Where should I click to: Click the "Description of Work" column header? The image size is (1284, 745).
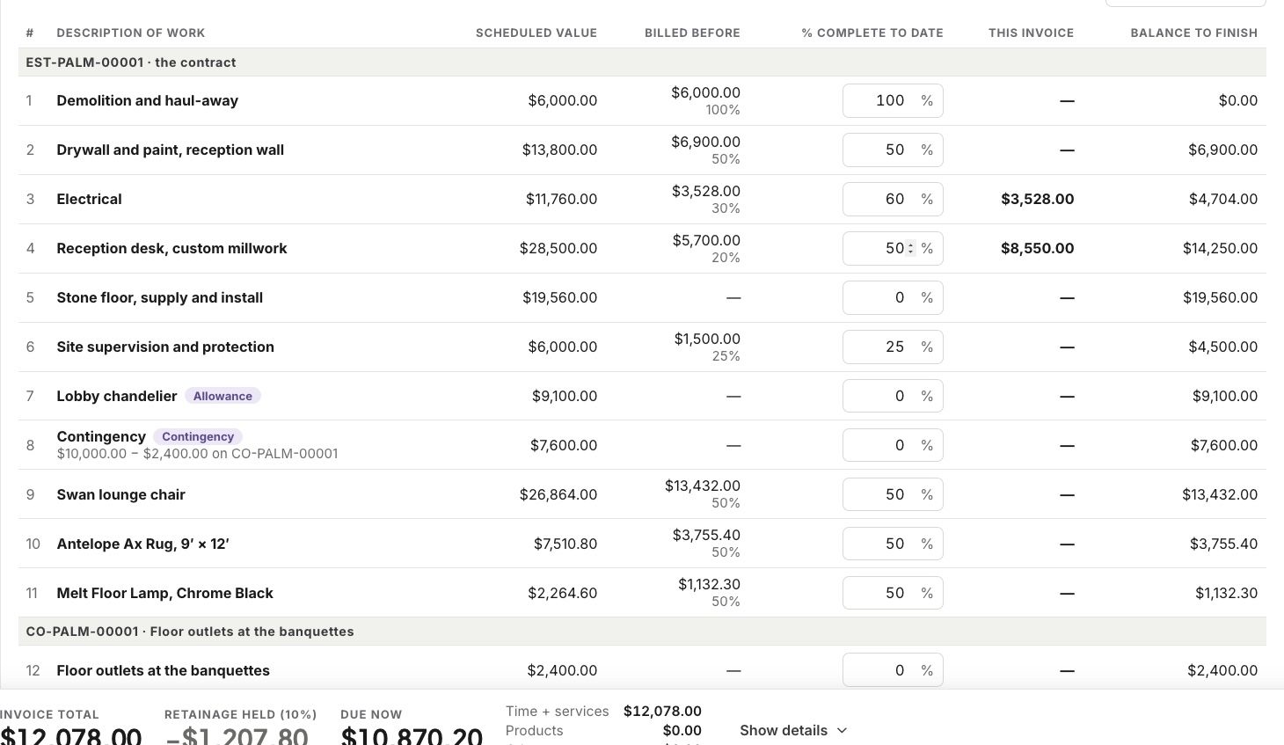(x=131, y=33)
